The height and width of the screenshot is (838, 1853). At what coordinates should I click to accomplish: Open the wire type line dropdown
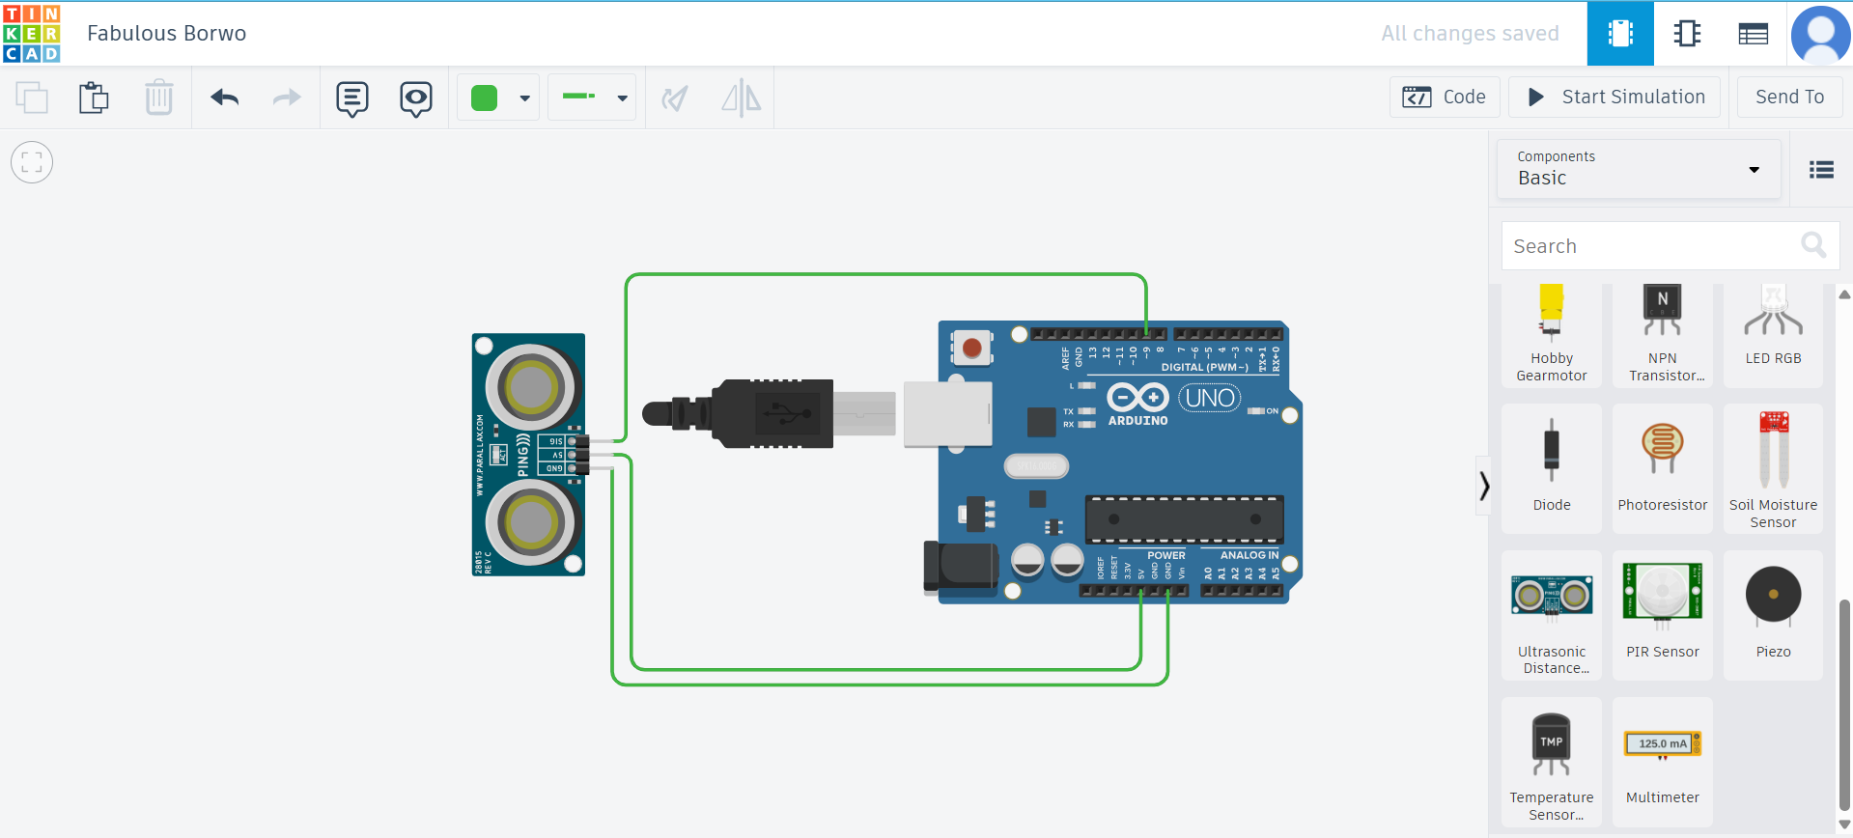pyautogui.click(x=592, y=98)
